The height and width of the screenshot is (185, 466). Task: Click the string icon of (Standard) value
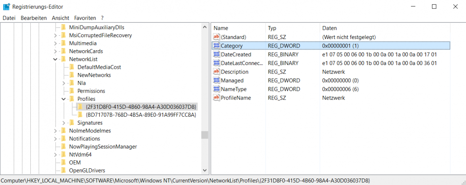(216, 37)
